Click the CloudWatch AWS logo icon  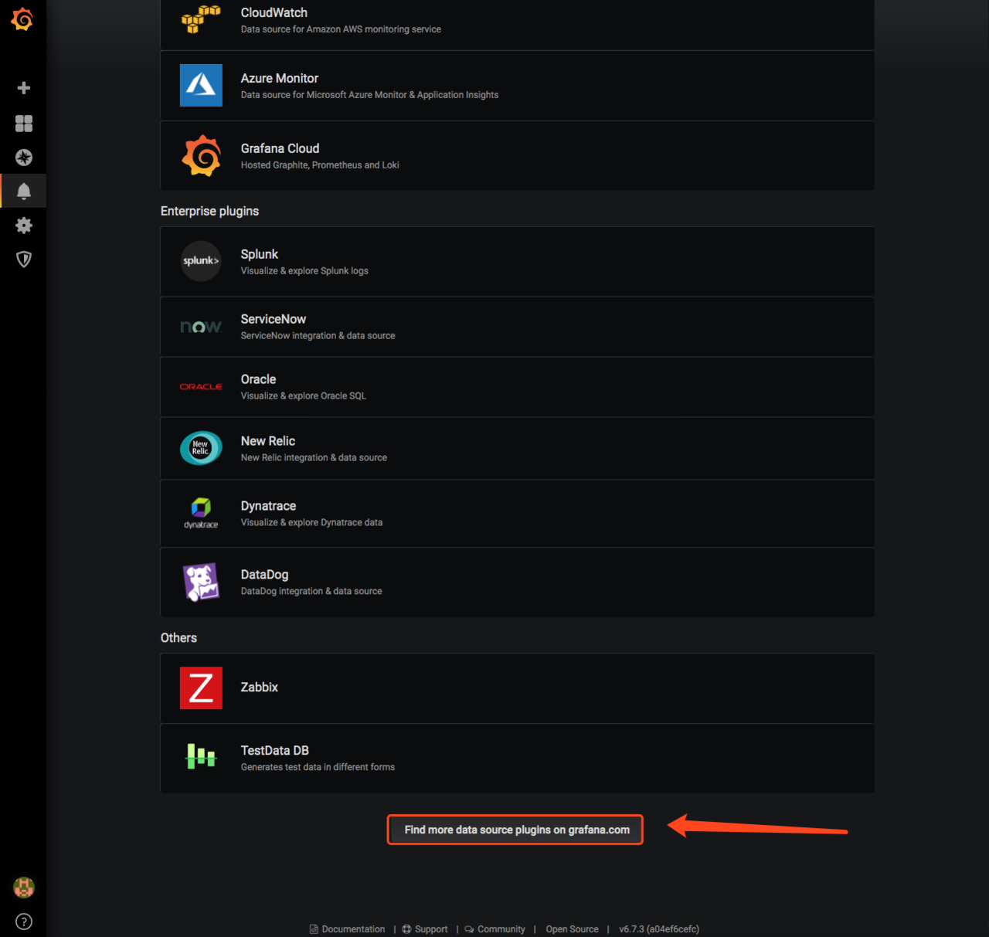tap(201, 19)
